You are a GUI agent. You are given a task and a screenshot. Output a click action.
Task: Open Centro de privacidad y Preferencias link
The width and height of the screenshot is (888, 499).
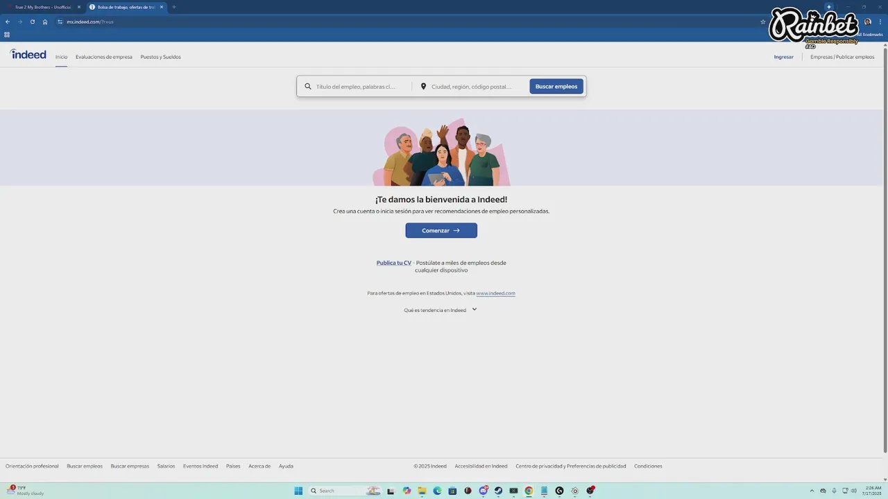coord(571,466)
